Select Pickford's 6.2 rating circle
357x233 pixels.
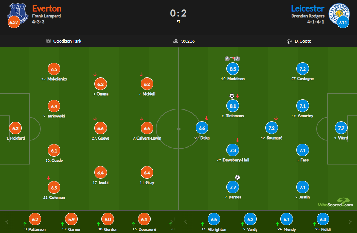point(15,128)
